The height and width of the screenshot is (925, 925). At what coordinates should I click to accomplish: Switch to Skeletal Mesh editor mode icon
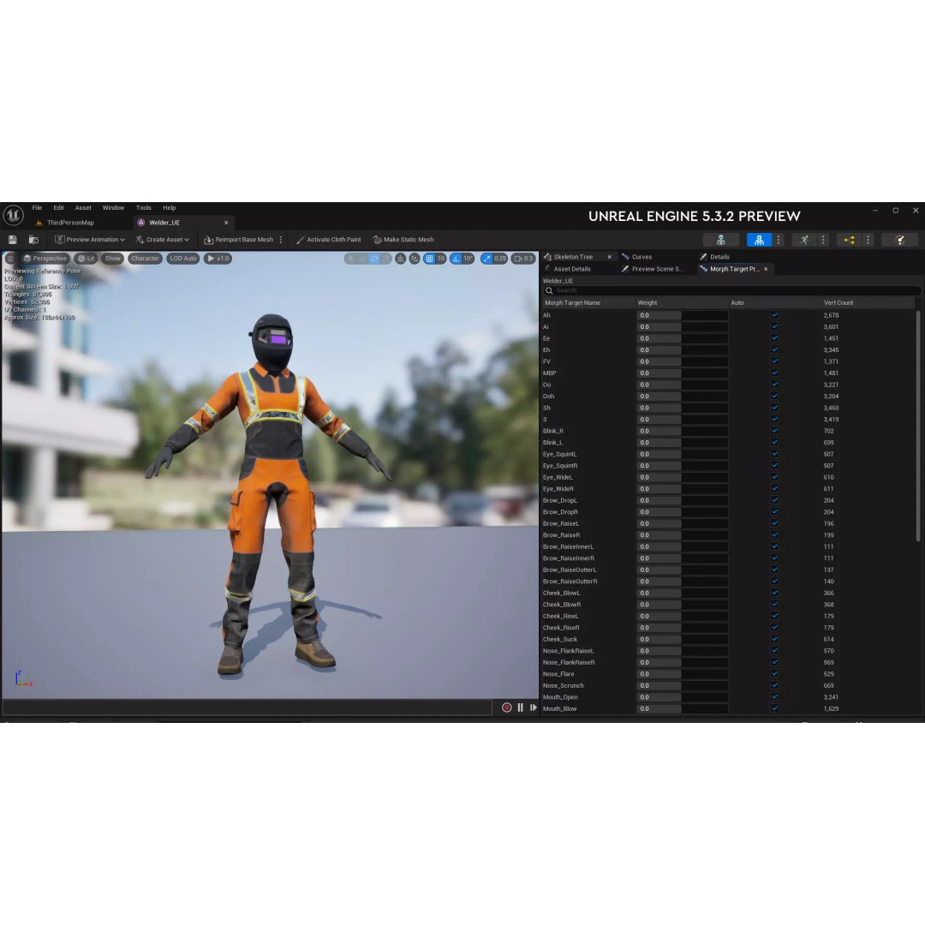pos(759,240)
